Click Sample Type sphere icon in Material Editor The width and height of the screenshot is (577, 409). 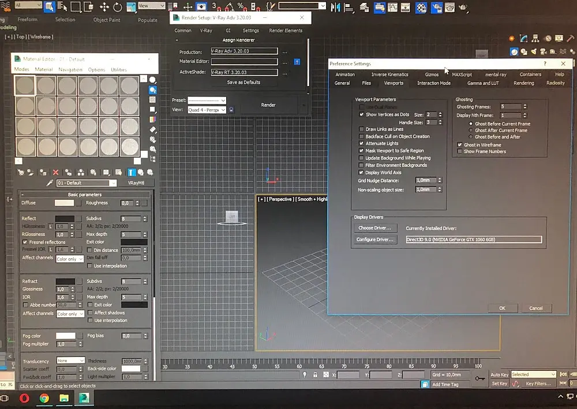coord(152,80)
